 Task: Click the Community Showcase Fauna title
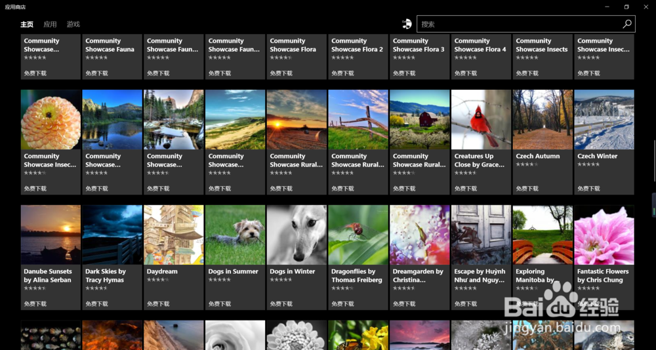(x=110, y=45)
